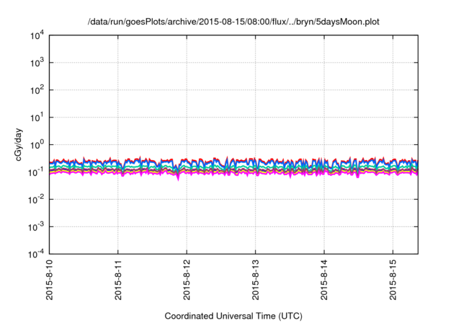Click the cGy/day y-axis label
This screenshot has height=323, width=461.
tap(19, 144)
